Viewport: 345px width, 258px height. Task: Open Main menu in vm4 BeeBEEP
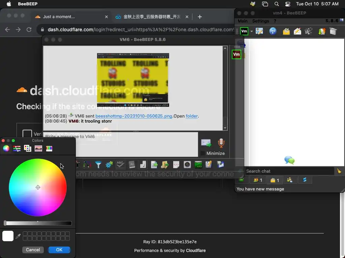click(x=243, y=21)
